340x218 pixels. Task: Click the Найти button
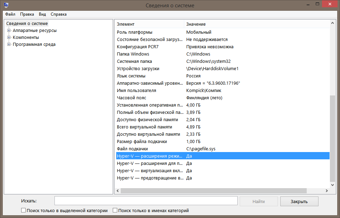[259, 201]
